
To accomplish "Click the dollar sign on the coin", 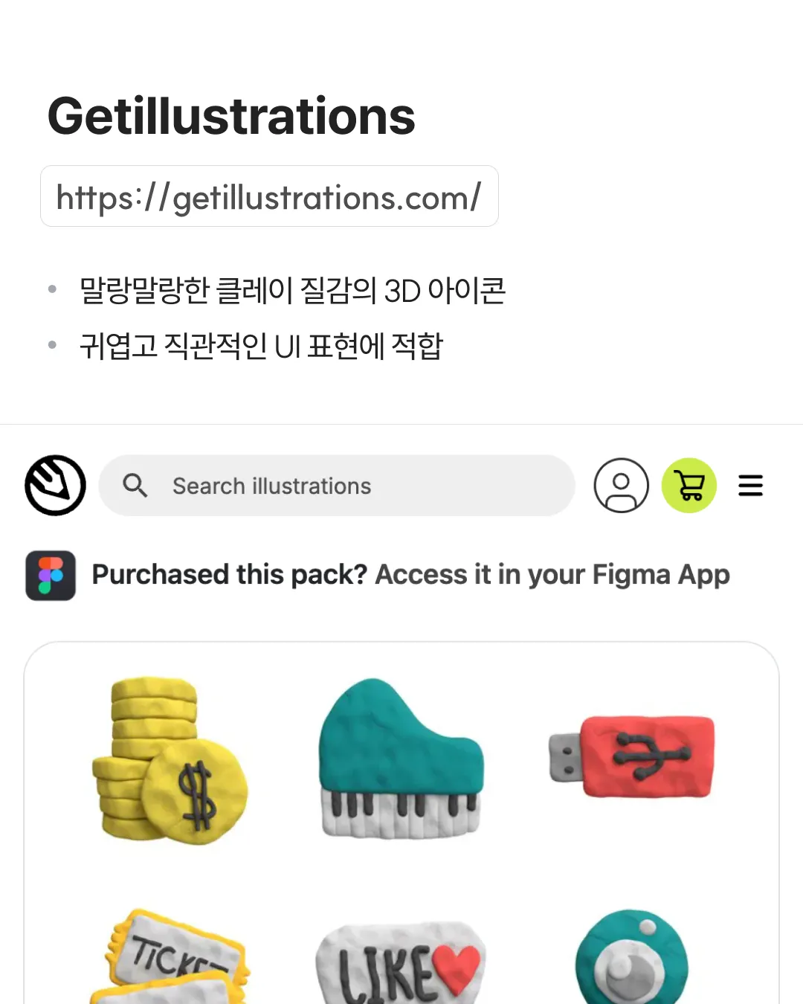I will 197,796.
